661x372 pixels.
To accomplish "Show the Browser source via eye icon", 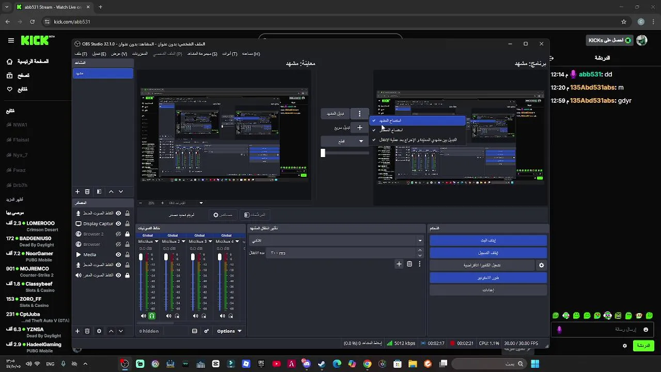I will [118, 244].
